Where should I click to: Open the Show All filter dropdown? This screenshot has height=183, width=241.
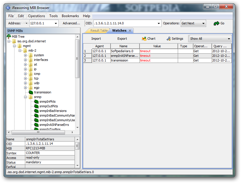click(211, 39)
